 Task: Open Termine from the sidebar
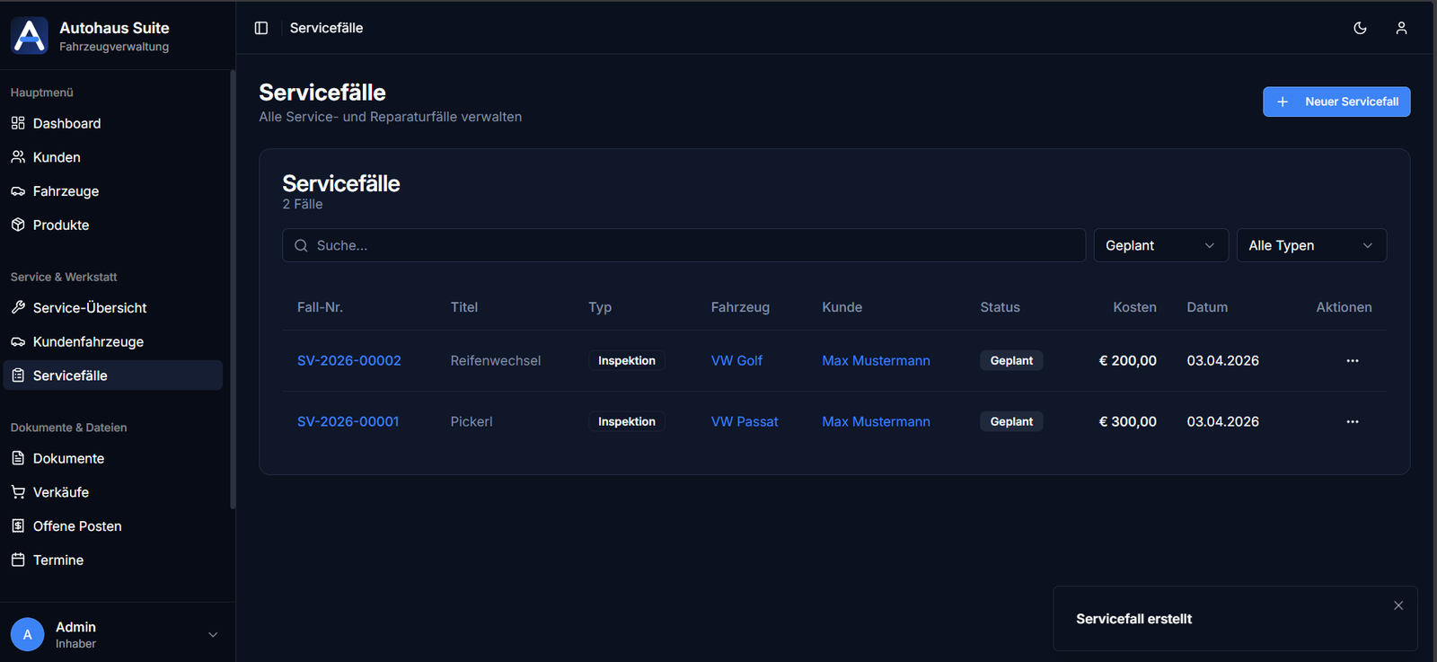click(58, 560)
